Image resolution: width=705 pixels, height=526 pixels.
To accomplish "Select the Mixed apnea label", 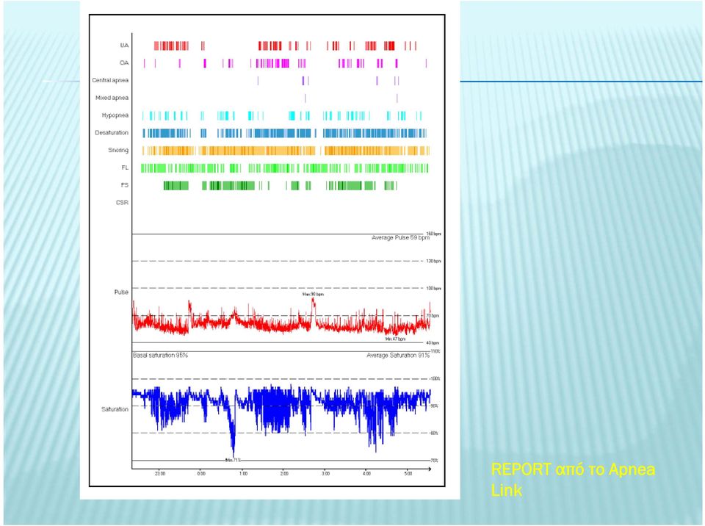I will pos(112,98).
